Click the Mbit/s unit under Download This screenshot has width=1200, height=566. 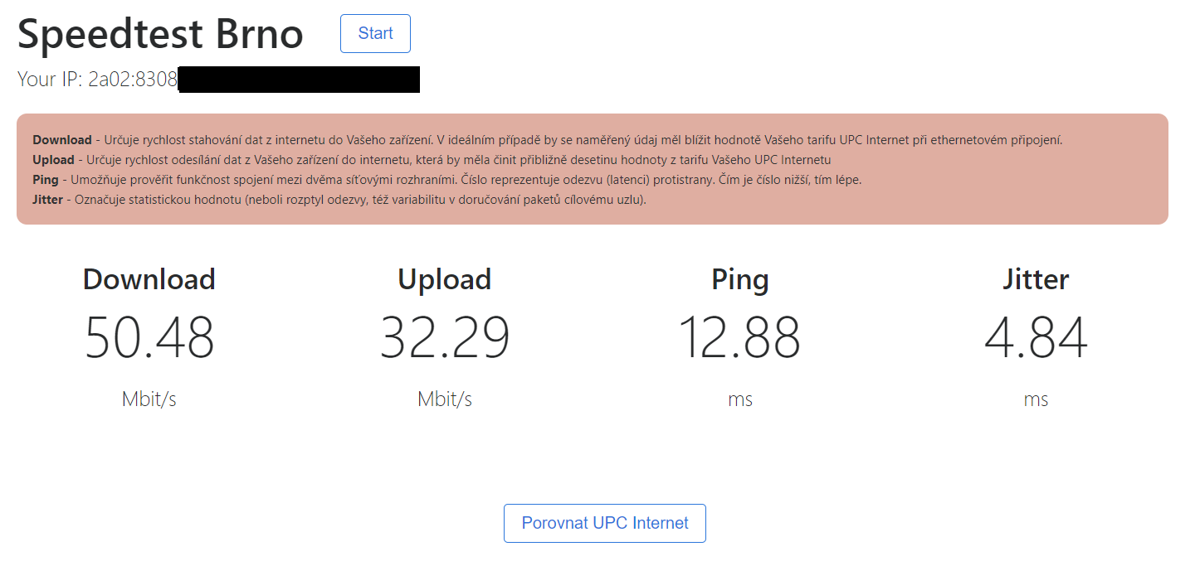click(x=149, y=399)
